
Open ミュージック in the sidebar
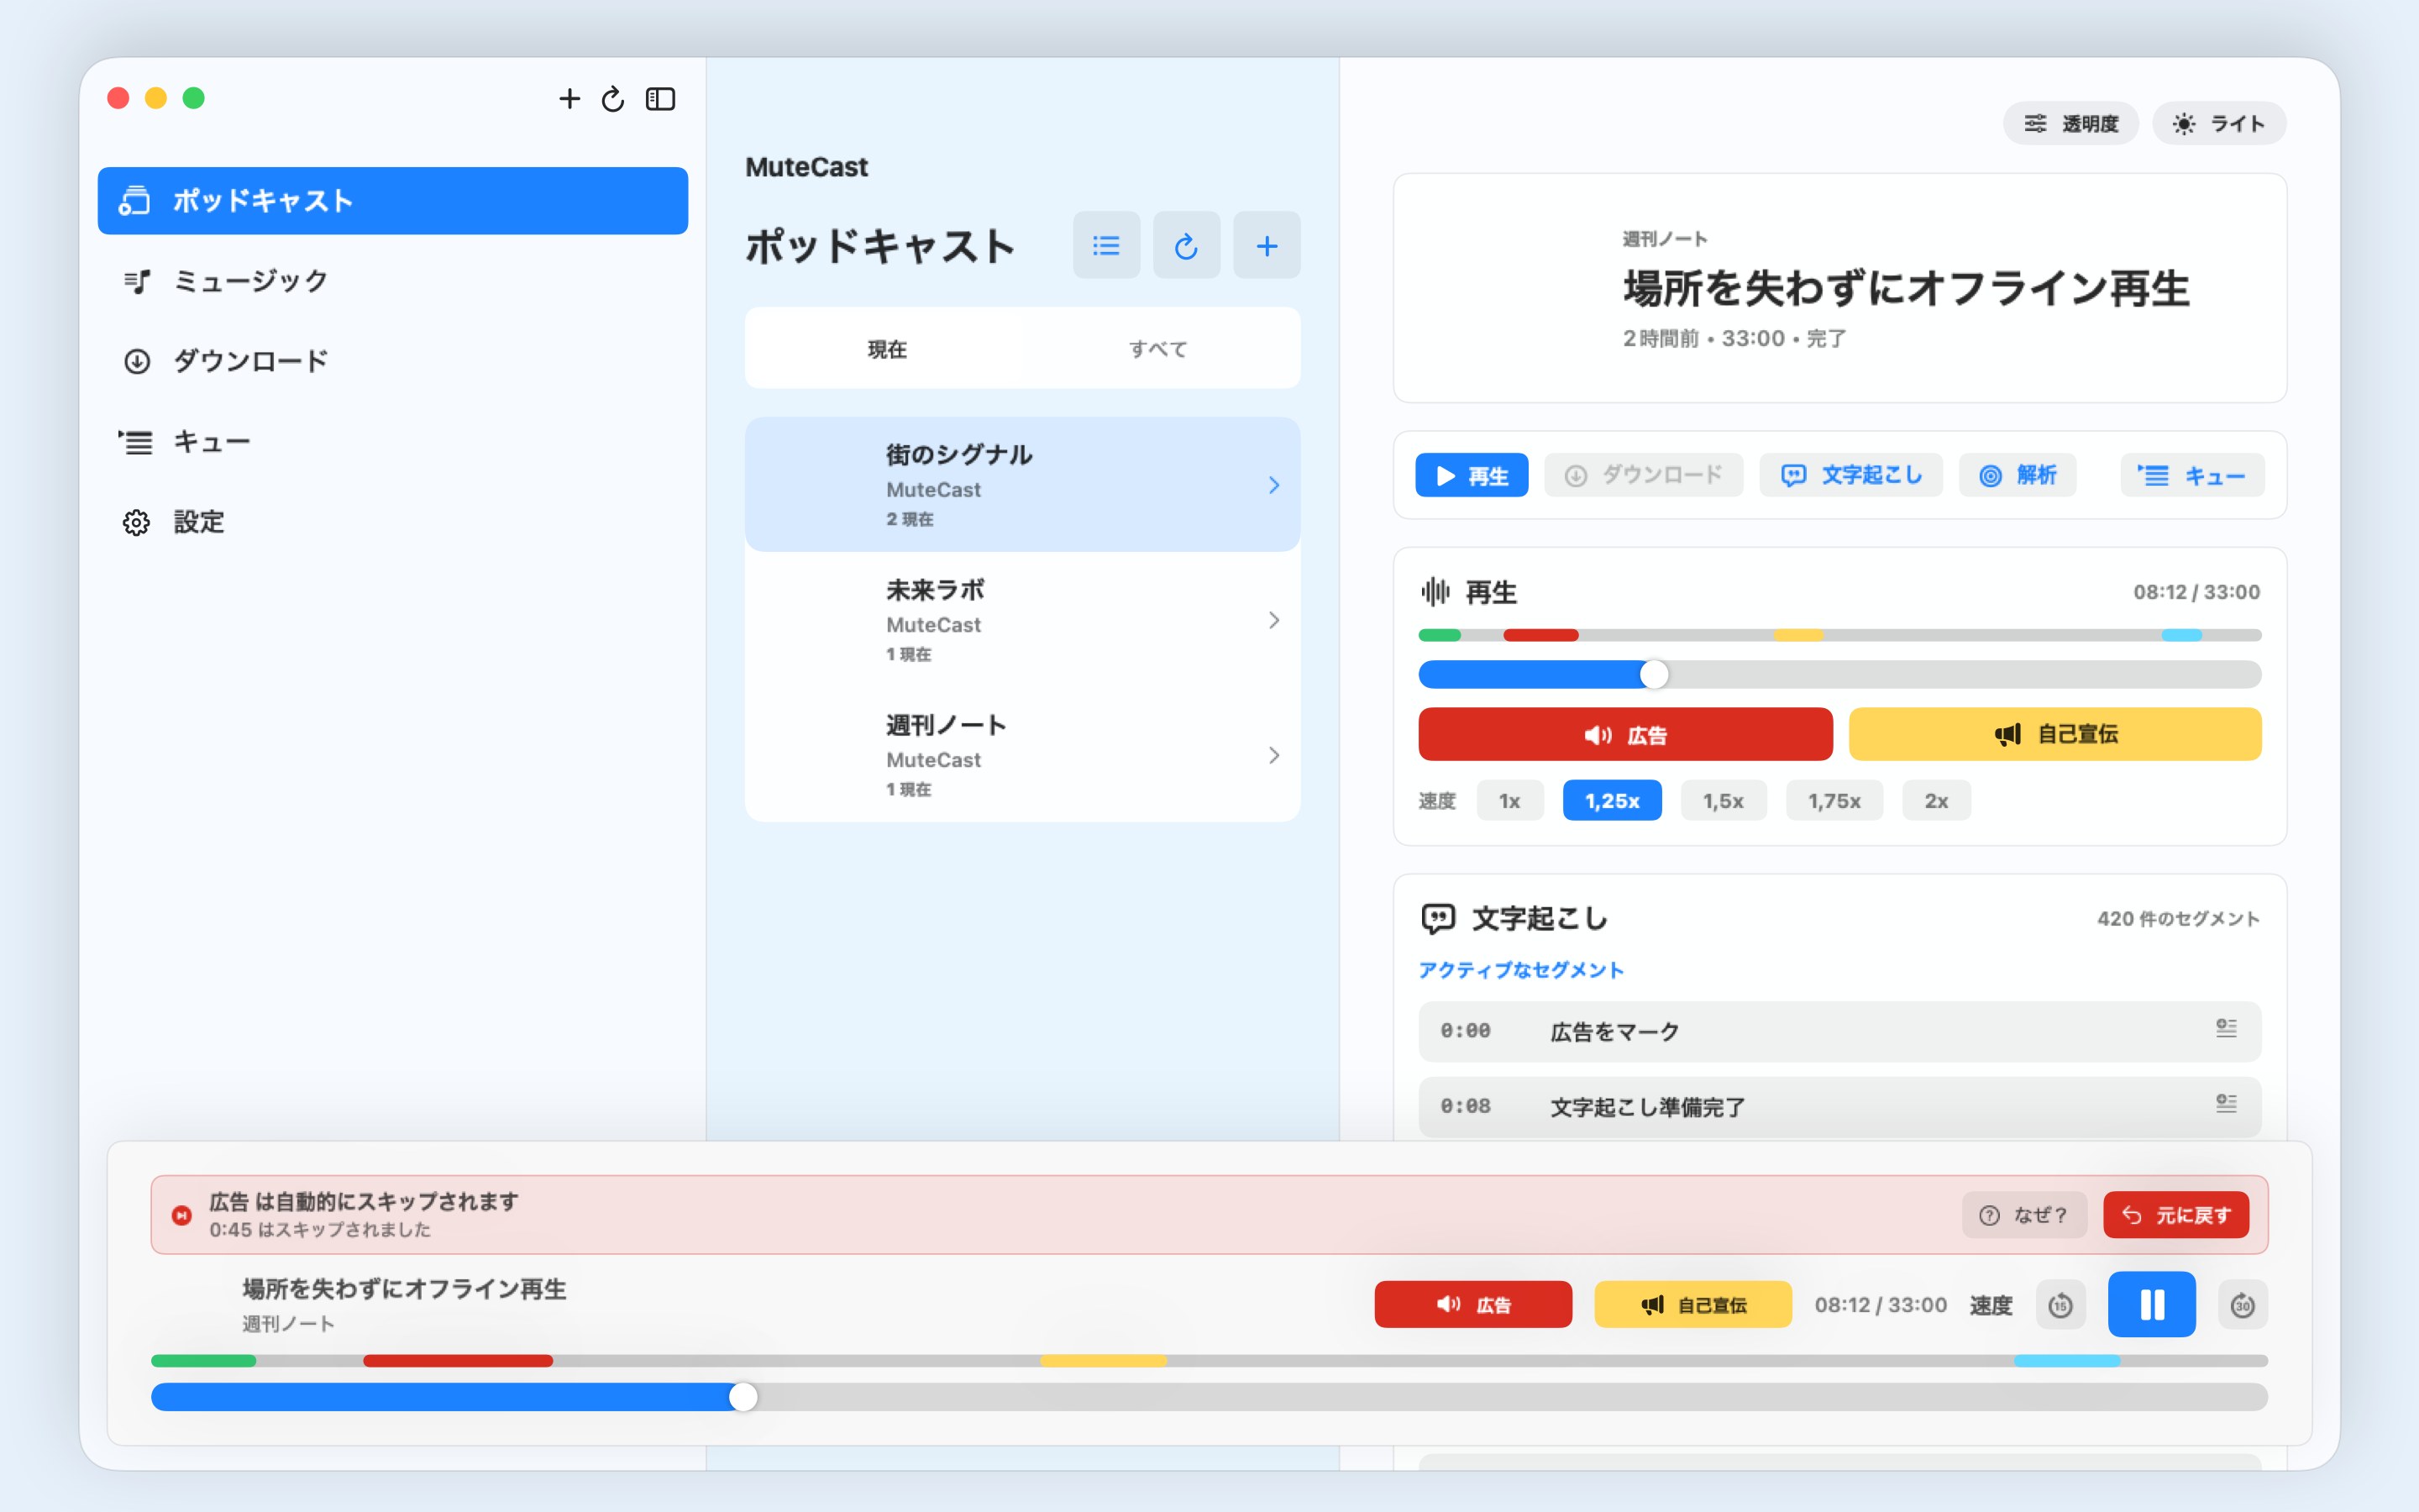pos(393,281)
